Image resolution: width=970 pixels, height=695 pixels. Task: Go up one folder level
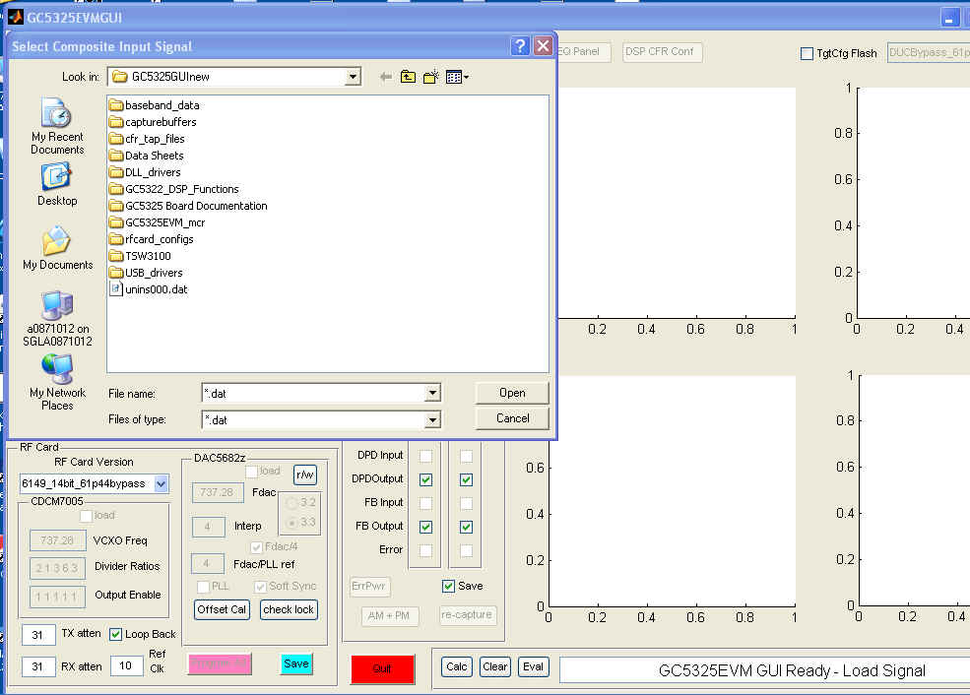(x=408, y=77)
